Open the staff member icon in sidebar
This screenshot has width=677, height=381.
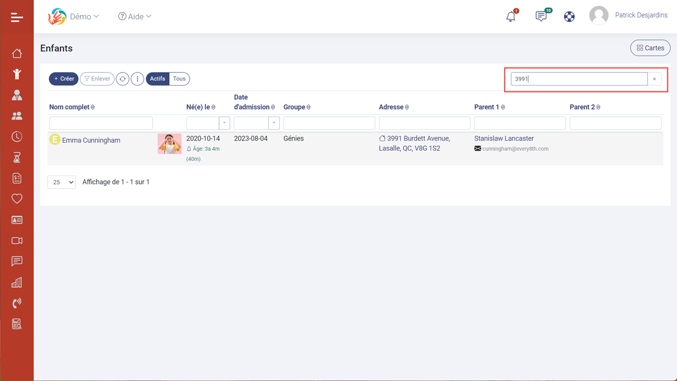click(17, 95)
